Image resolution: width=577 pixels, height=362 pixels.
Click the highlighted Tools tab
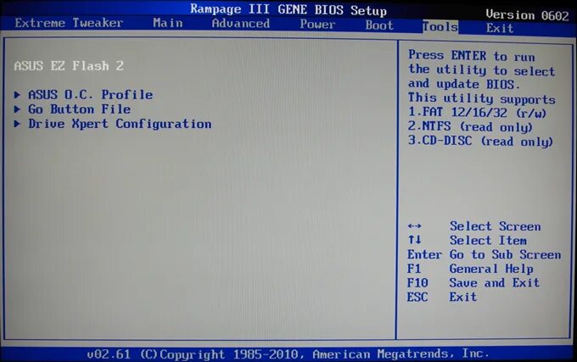pyautogui.click(x=440, y=26)
